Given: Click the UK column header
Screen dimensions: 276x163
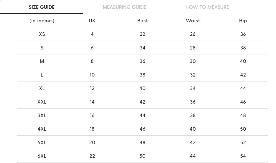Looking at the screenshot, I should 92,21.
